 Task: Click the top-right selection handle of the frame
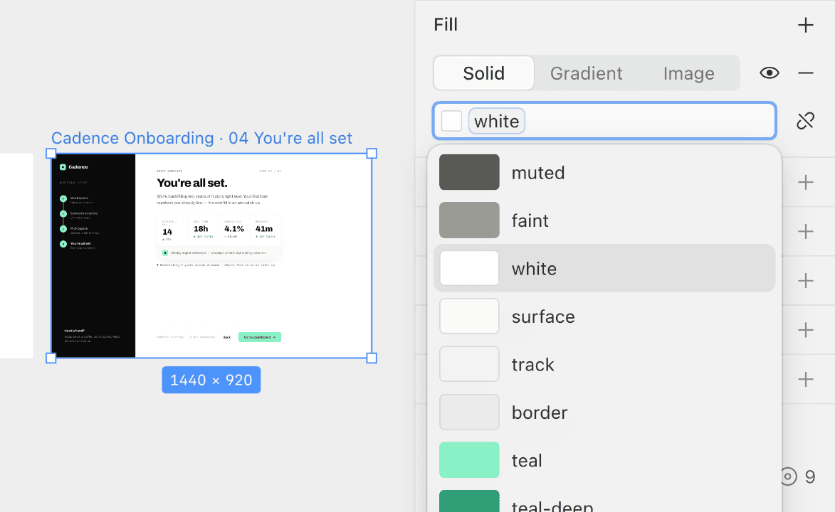pos(372,154)
